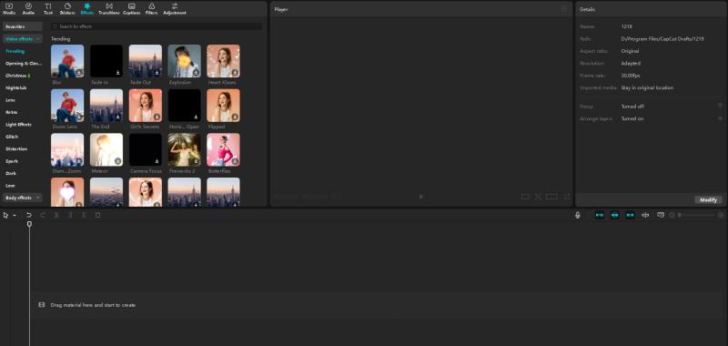Viewport: 728px width, 346px height.
Task: Toggle the auto snapping button
Action: click(615, 215)
